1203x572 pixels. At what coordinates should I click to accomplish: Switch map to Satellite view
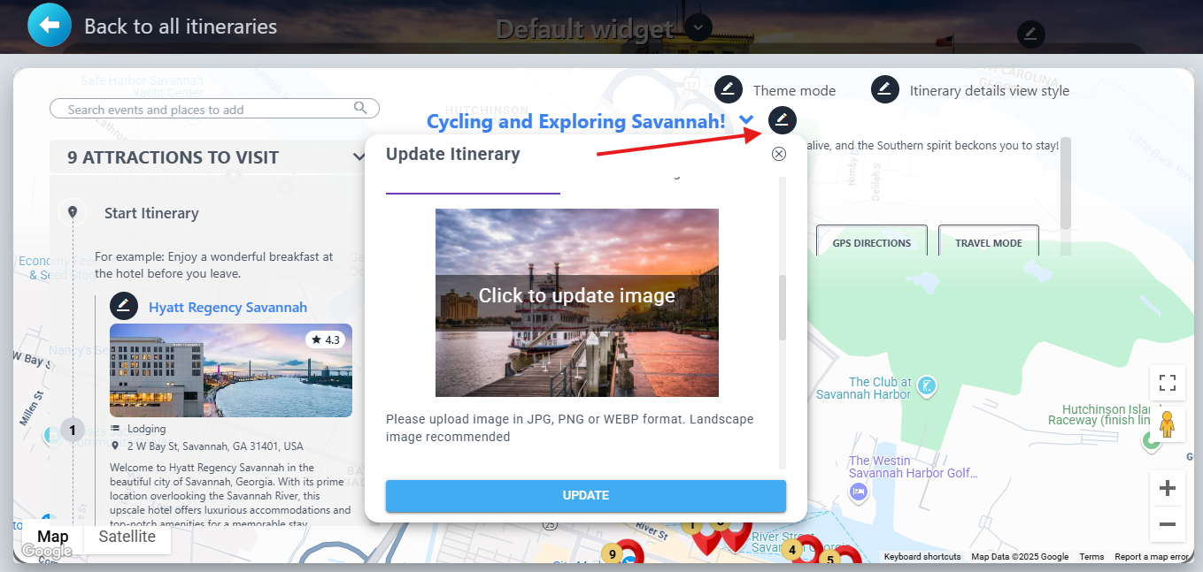coord(127,537)
